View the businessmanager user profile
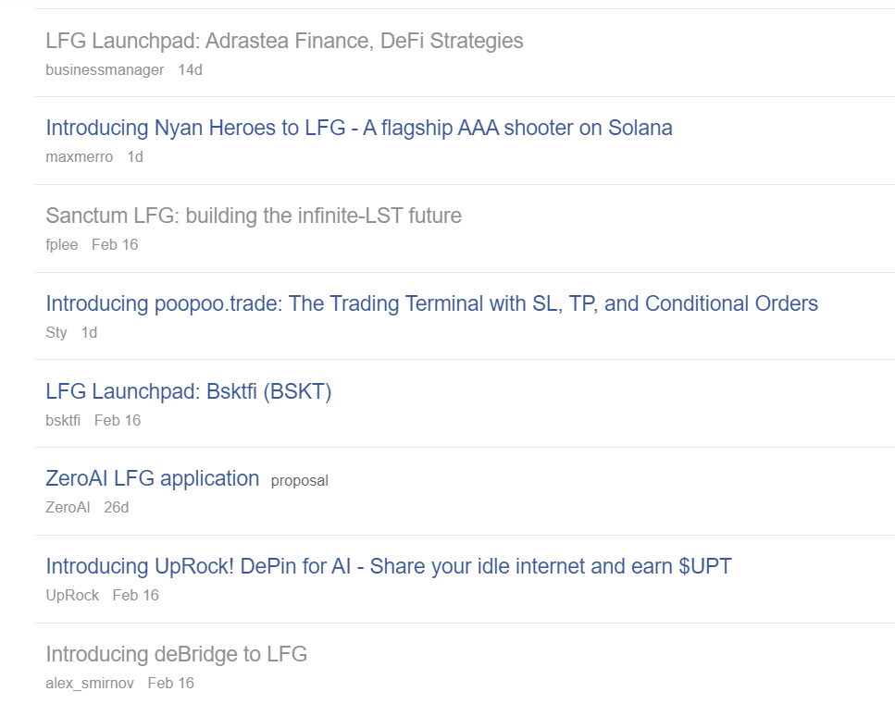The image size is (895, 704). [105, 69]
